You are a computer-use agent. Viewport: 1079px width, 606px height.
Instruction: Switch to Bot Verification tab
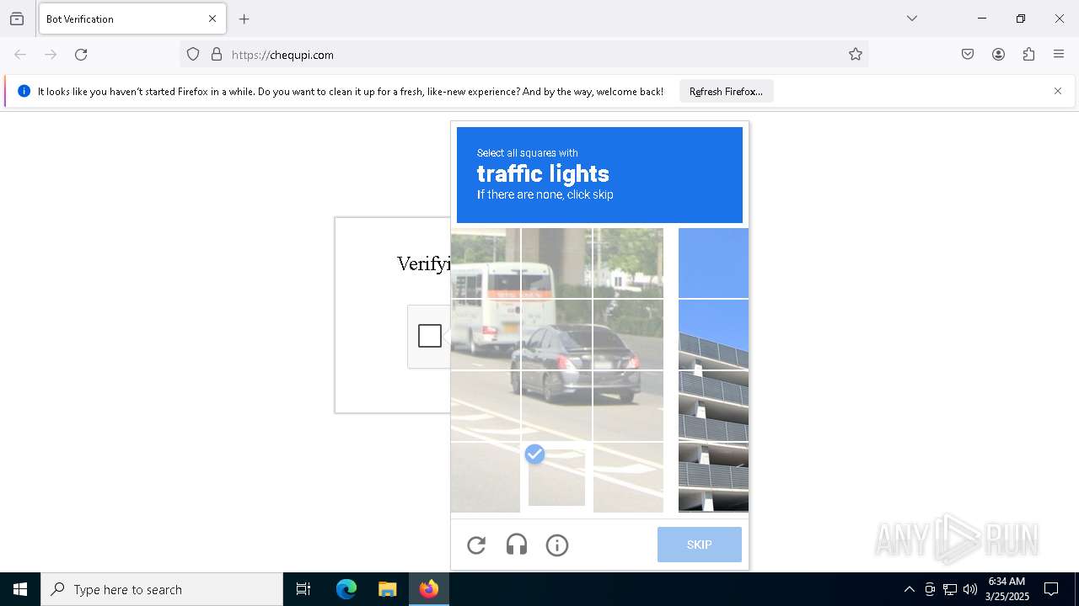(x=132, y=19)
